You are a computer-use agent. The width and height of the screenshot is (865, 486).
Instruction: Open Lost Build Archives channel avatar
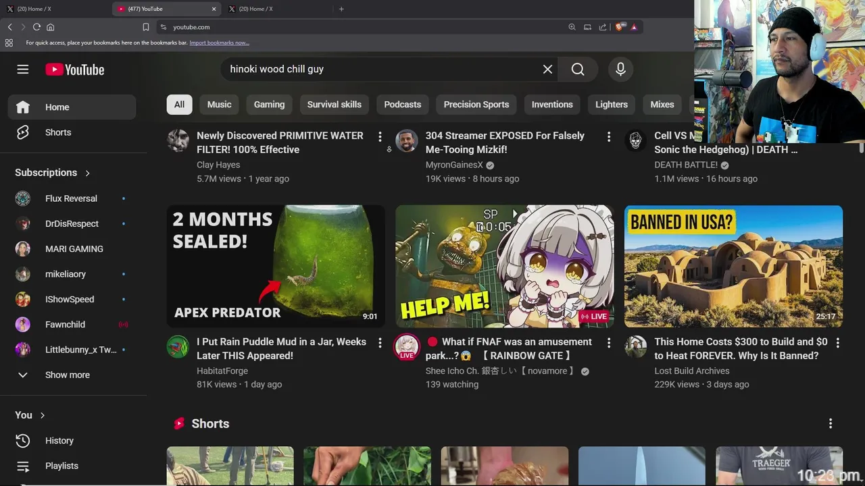click(x=635, y=346)
